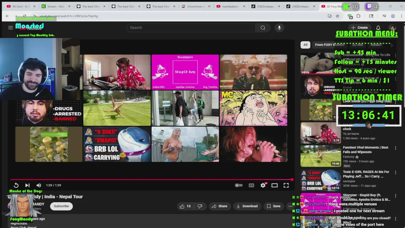Switch the player to theater mode
The height and width of the screenshot is (228, 405).
pos(274,185)
